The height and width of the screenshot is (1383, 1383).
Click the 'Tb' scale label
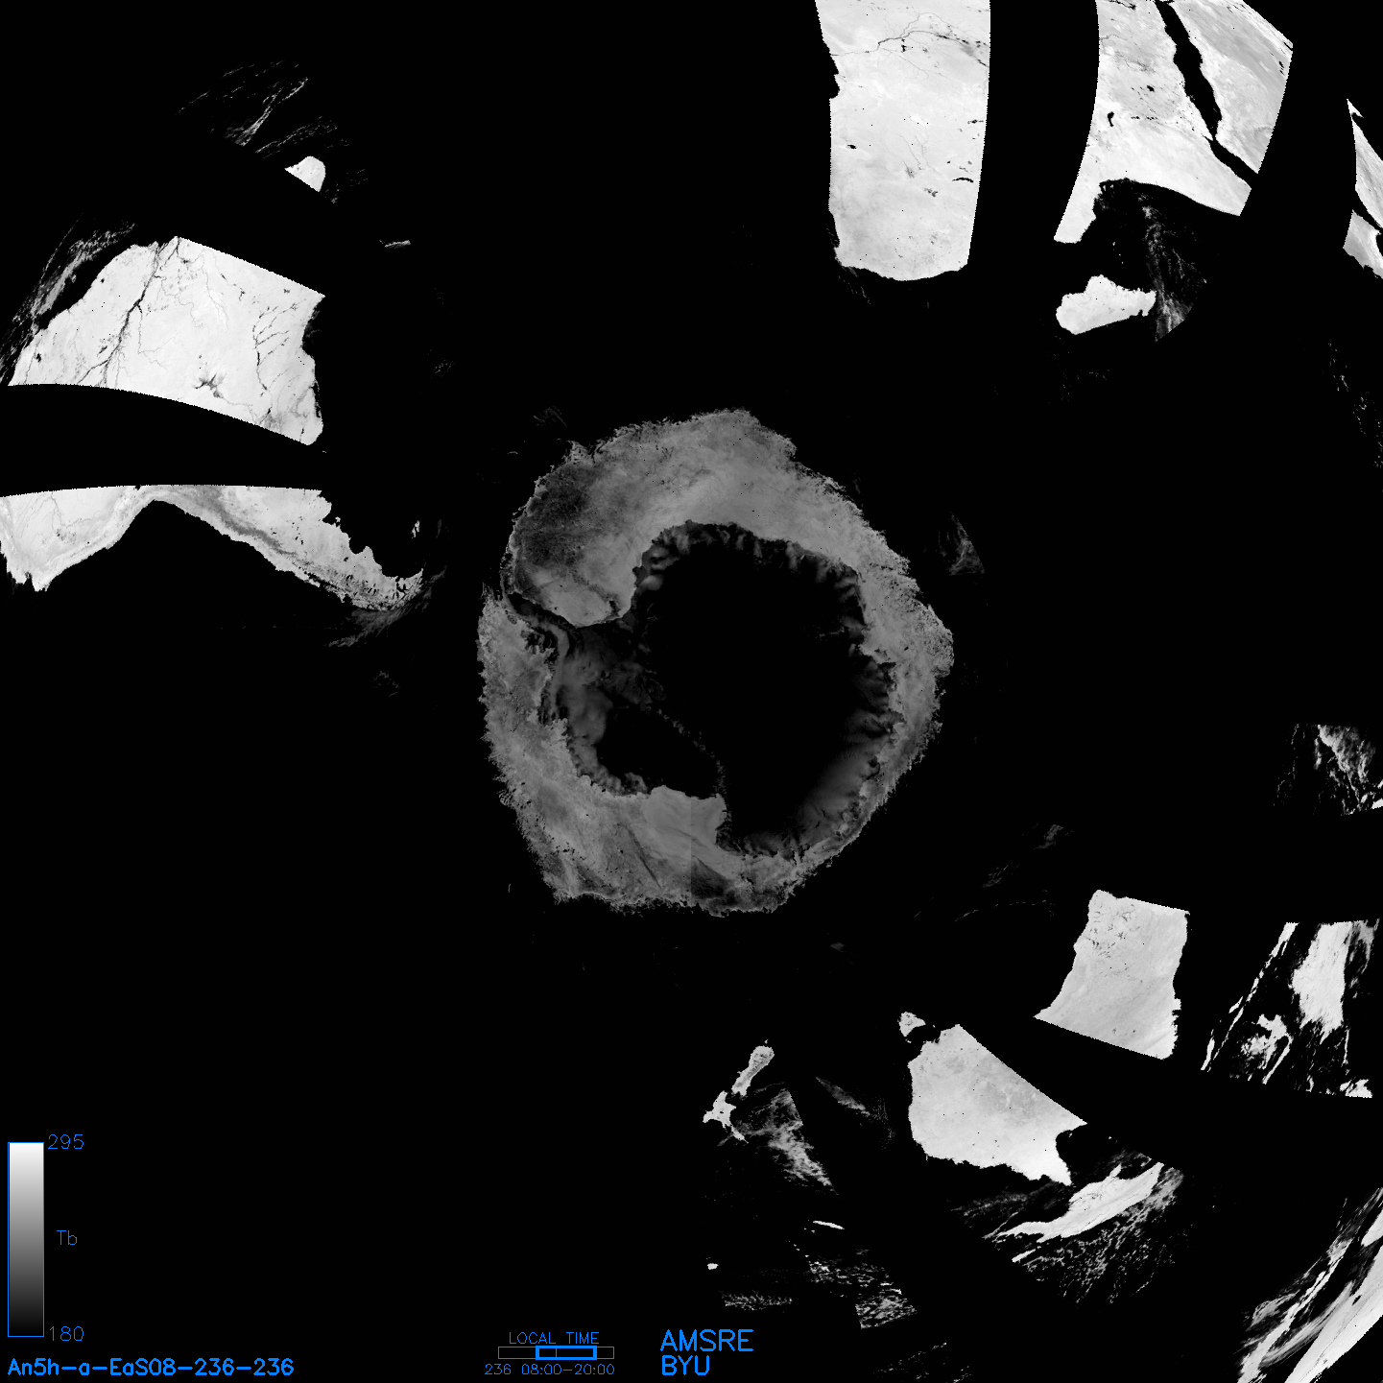66,1238
